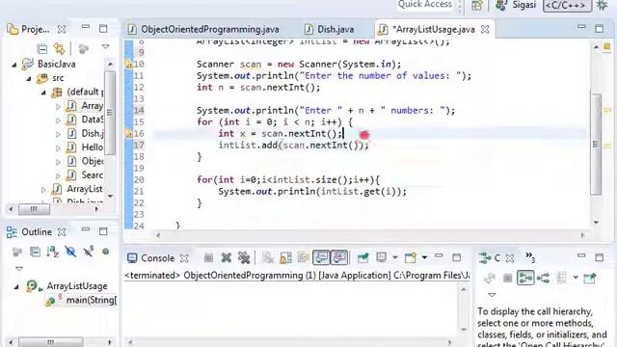Select ArrayListUsage class in Outline

click(67, 286)
